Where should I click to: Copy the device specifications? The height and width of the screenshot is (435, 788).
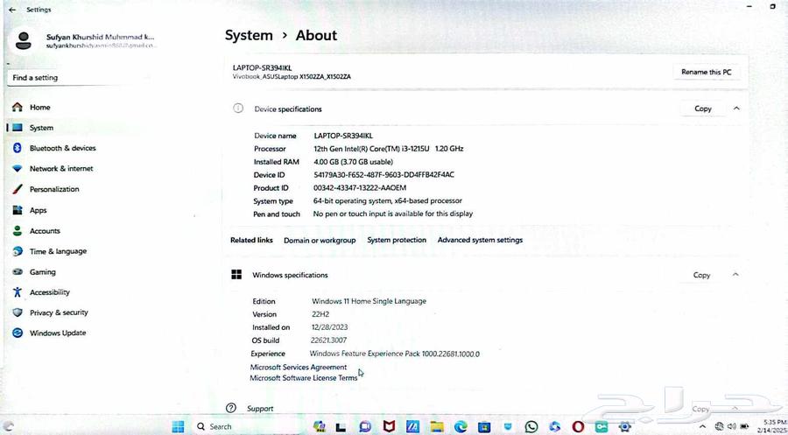click(702, 109)
